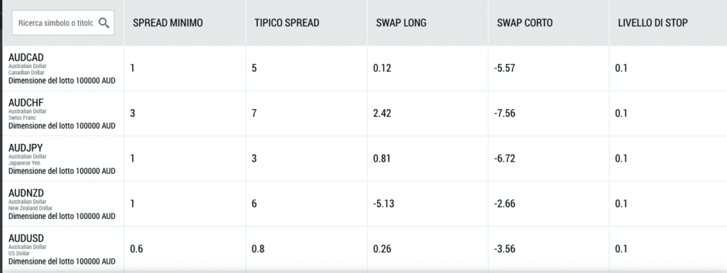Select the AUDNZD symbol entry
Screen dimensions: 727x273
[x=26, y=193]
